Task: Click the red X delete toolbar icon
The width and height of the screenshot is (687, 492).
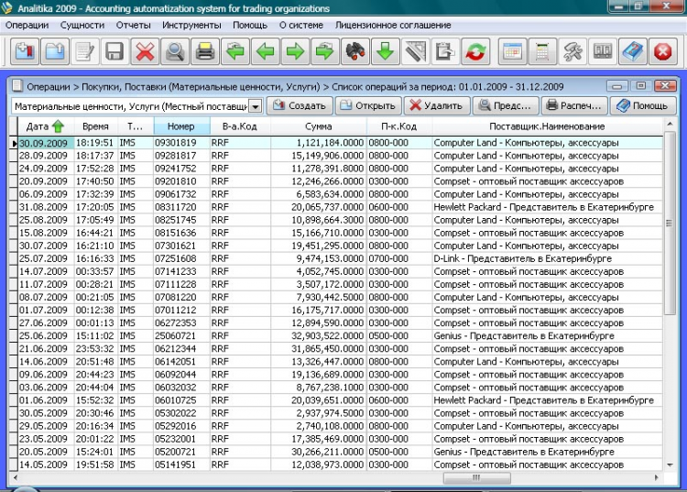Action: coord(145,51)
